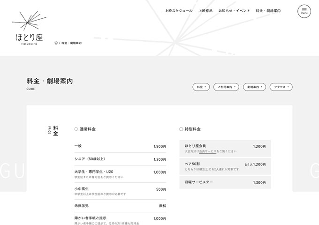
Task: Open 料金・劇場案内 in the top navigation
Action: (268, 11)
